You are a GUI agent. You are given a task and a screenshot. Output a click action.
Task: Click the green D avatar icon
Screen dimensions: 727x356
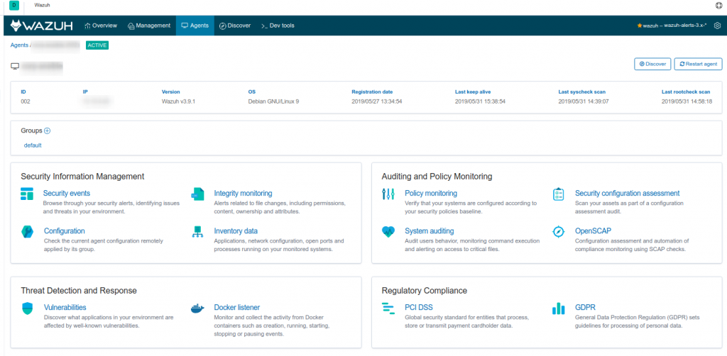tap(14, 6)
